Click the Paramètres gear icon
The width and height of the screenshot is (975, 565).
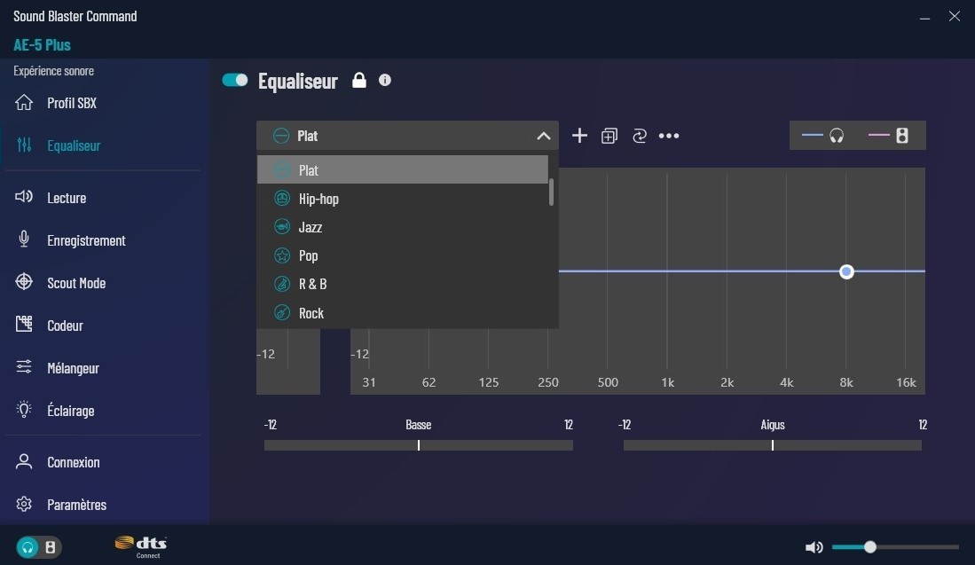point(24,504)
